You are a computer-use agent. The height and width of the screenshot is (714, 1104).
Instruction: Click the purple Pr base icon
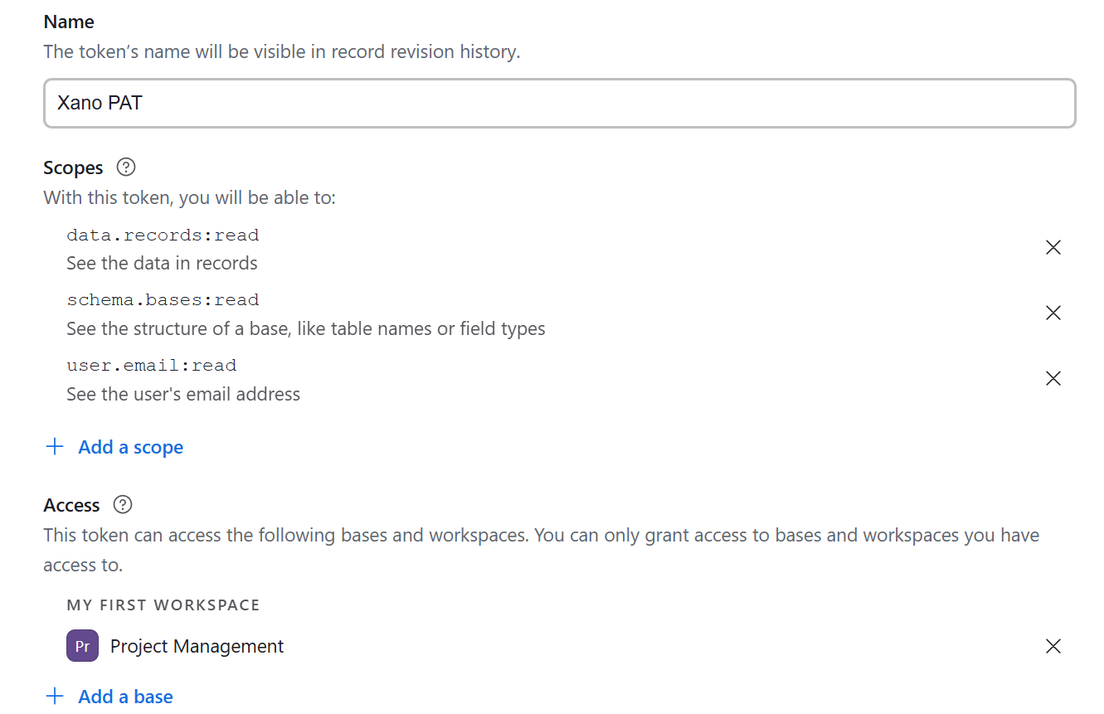point(82,647)
